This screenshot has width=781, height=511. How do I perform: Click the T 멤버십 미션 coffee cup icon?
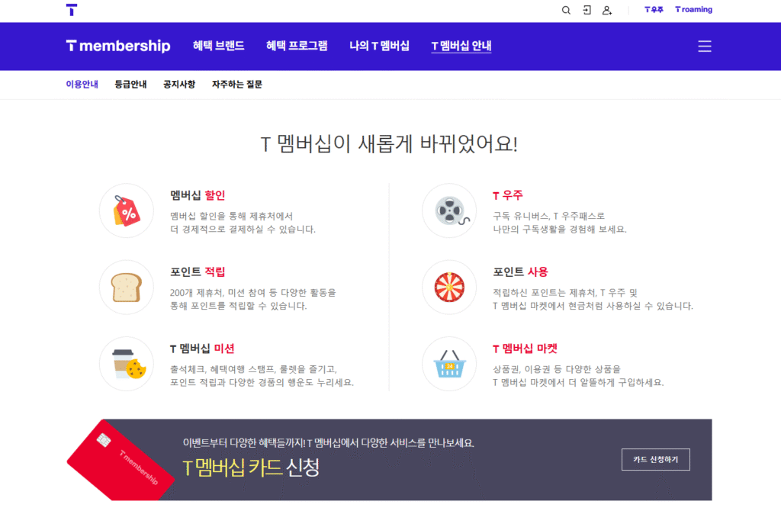(126, 364)
